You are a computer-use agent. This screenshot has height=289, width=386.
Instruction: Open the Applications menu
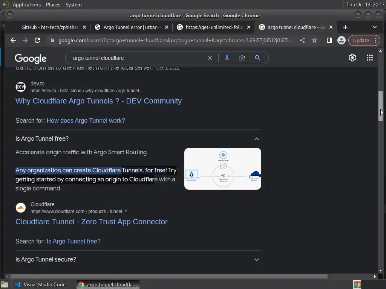(x=26, y=5)
